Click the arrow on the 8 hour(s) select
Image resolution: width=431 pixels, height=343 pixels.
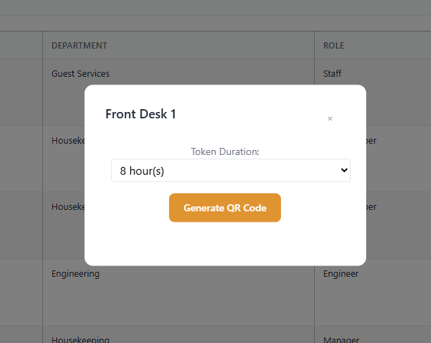344,170
